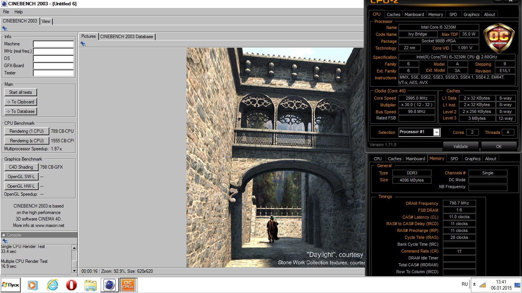The height and width of the screenshot is (293, 522).
Task: Open Graphics tab in lower CPU-Z window
Action: point(473,159)
